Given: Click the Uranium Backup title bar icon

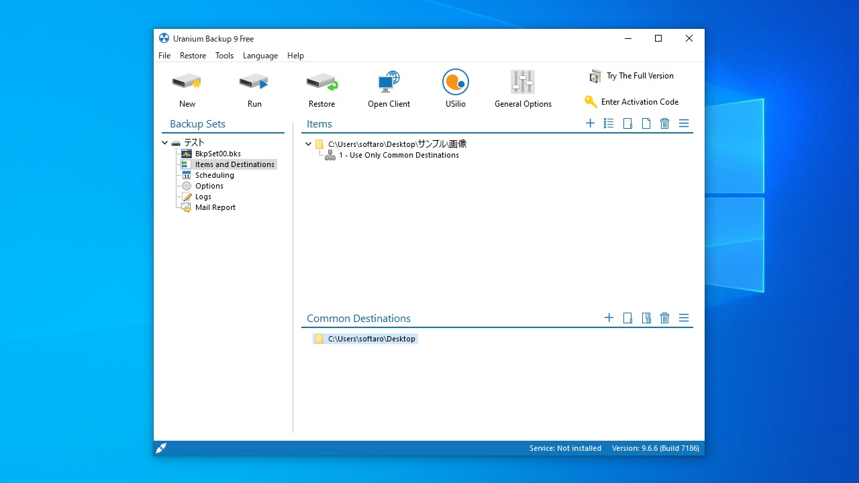Looking at the screenshot, I should [x=164, y=38].
